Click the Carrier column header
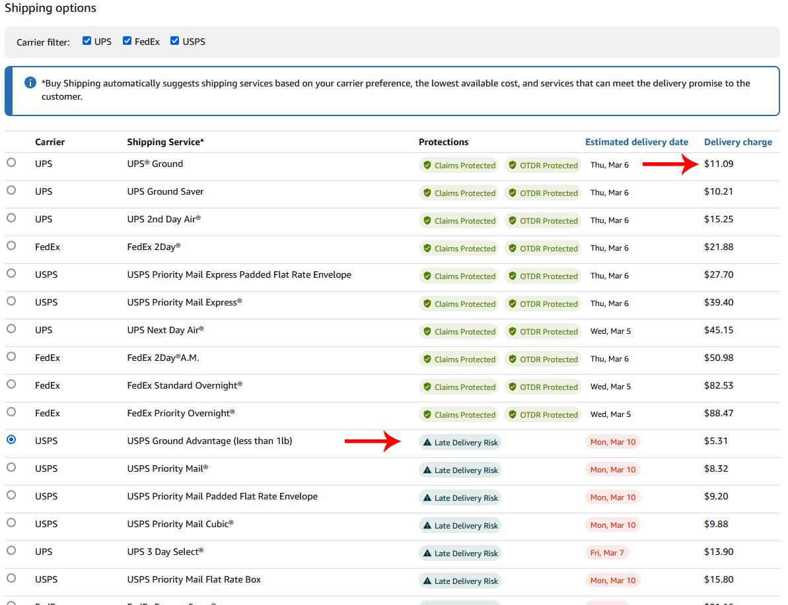This screenshot has height=605, width=788. pos(50,142)
